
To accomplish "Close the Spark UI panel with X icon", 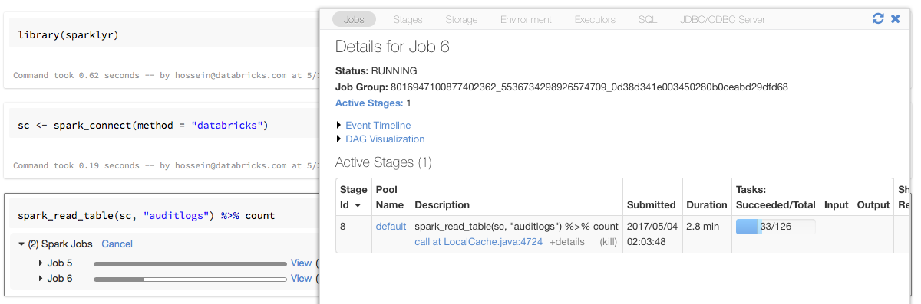I will pyautogui.click(x=896, y=19).
